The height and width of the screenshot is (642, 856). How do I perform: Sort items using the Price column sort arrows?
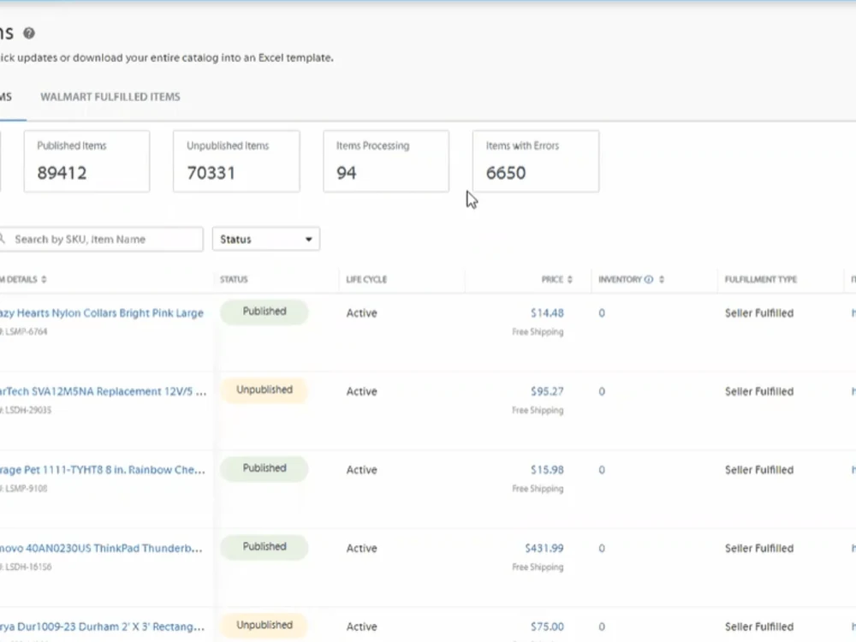[568, 279]
